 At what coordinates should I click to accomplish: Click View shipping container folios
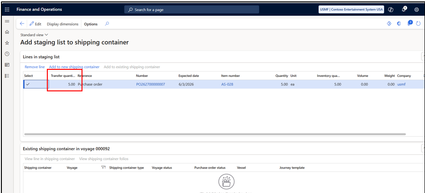(104, 159)
